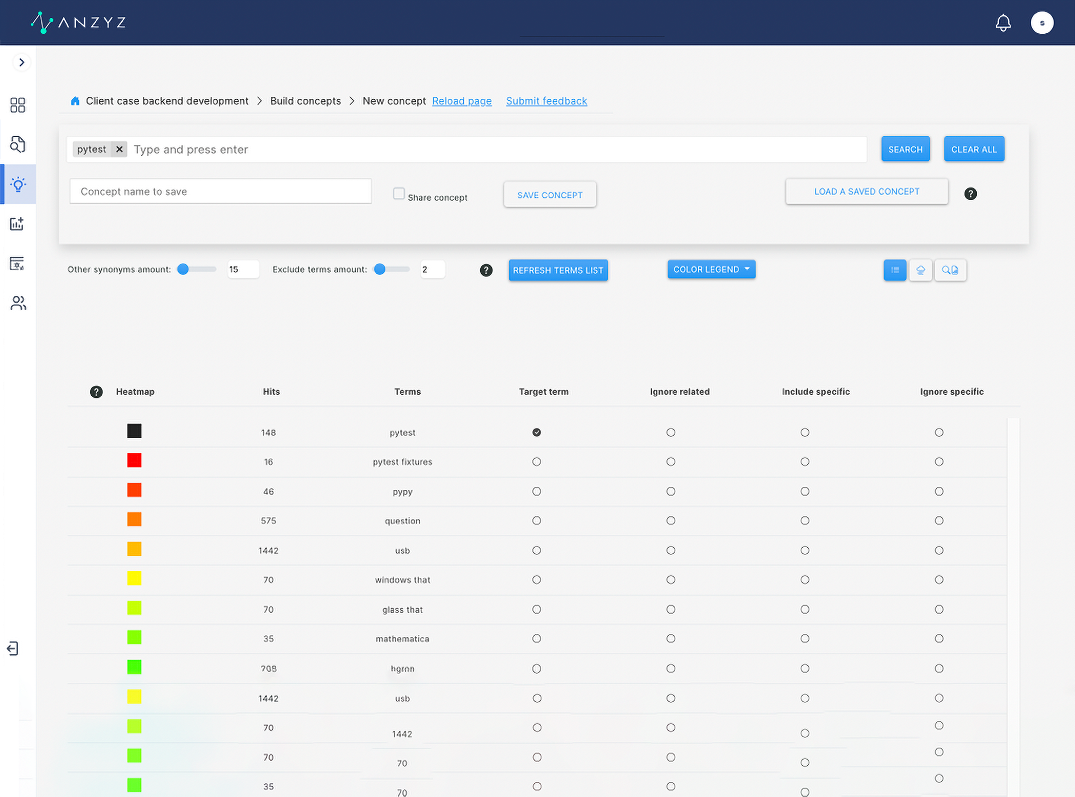Switch to the list view icon
The width and height of the screenshot is (1075, 797).
[x=895, y=270]
